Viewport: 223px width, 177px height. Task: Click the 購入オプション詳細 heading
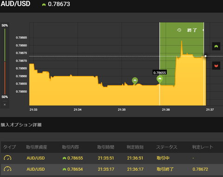click(21, 125)
